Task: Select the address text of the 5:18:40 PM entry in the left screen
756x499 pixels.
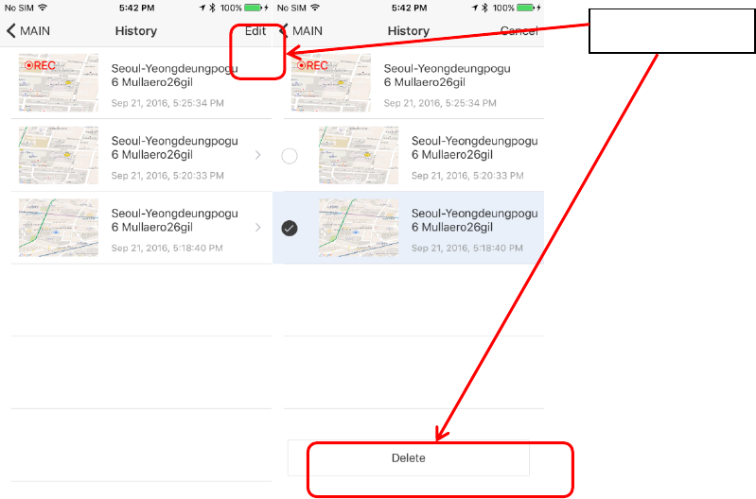Action: tap(174, 220)
